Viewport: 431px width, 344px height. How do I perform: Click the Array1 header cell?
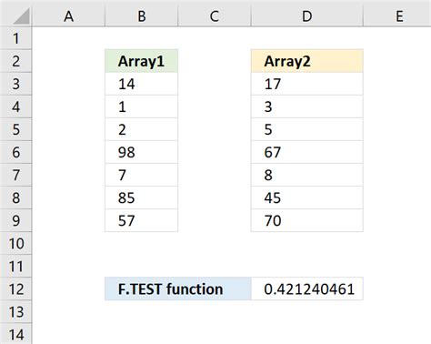pyautogui.click(x=142, y=61)
